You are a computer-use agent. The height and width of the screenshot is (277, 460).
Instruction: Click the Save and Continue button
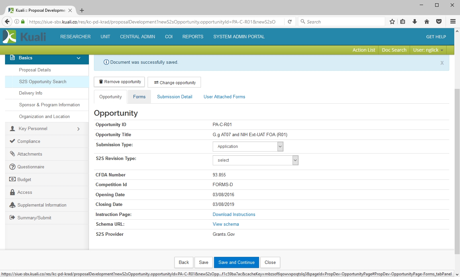(x=236, y=262)
